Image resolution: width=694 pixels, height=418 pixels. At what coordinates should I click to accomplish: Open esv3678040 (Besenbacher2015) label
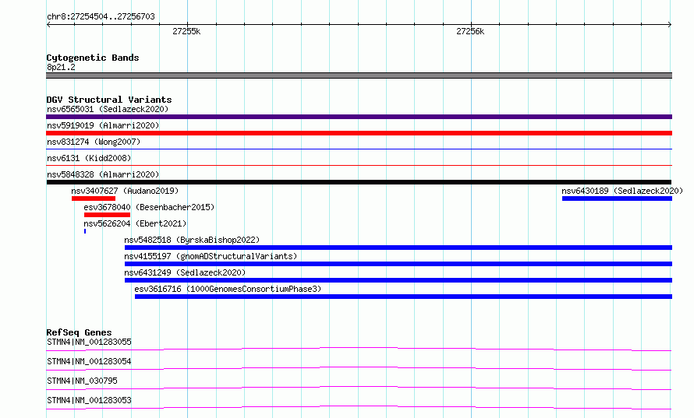point(149,207)
